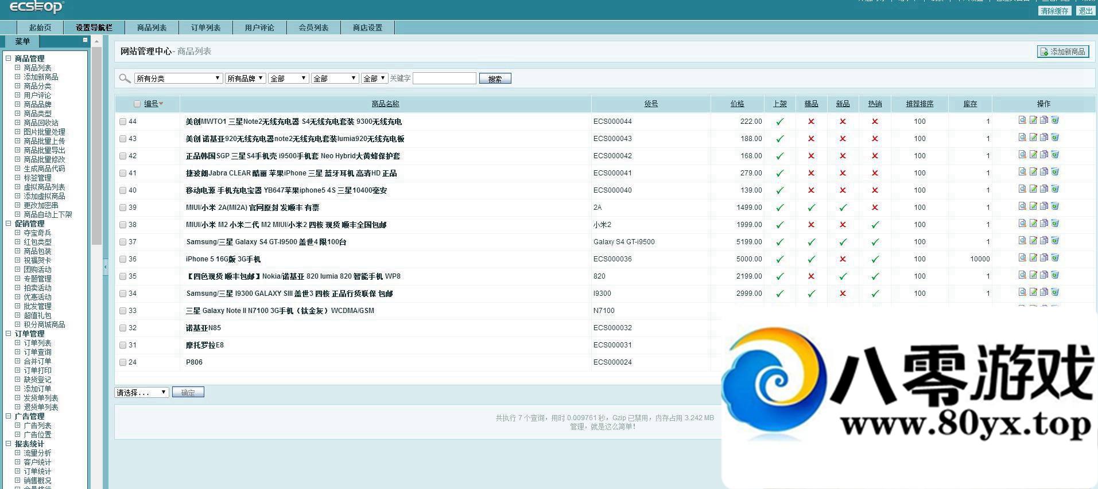Select checkbox of product 40
The height and width of the screenshot is (489, 1098).
point(123,190)
